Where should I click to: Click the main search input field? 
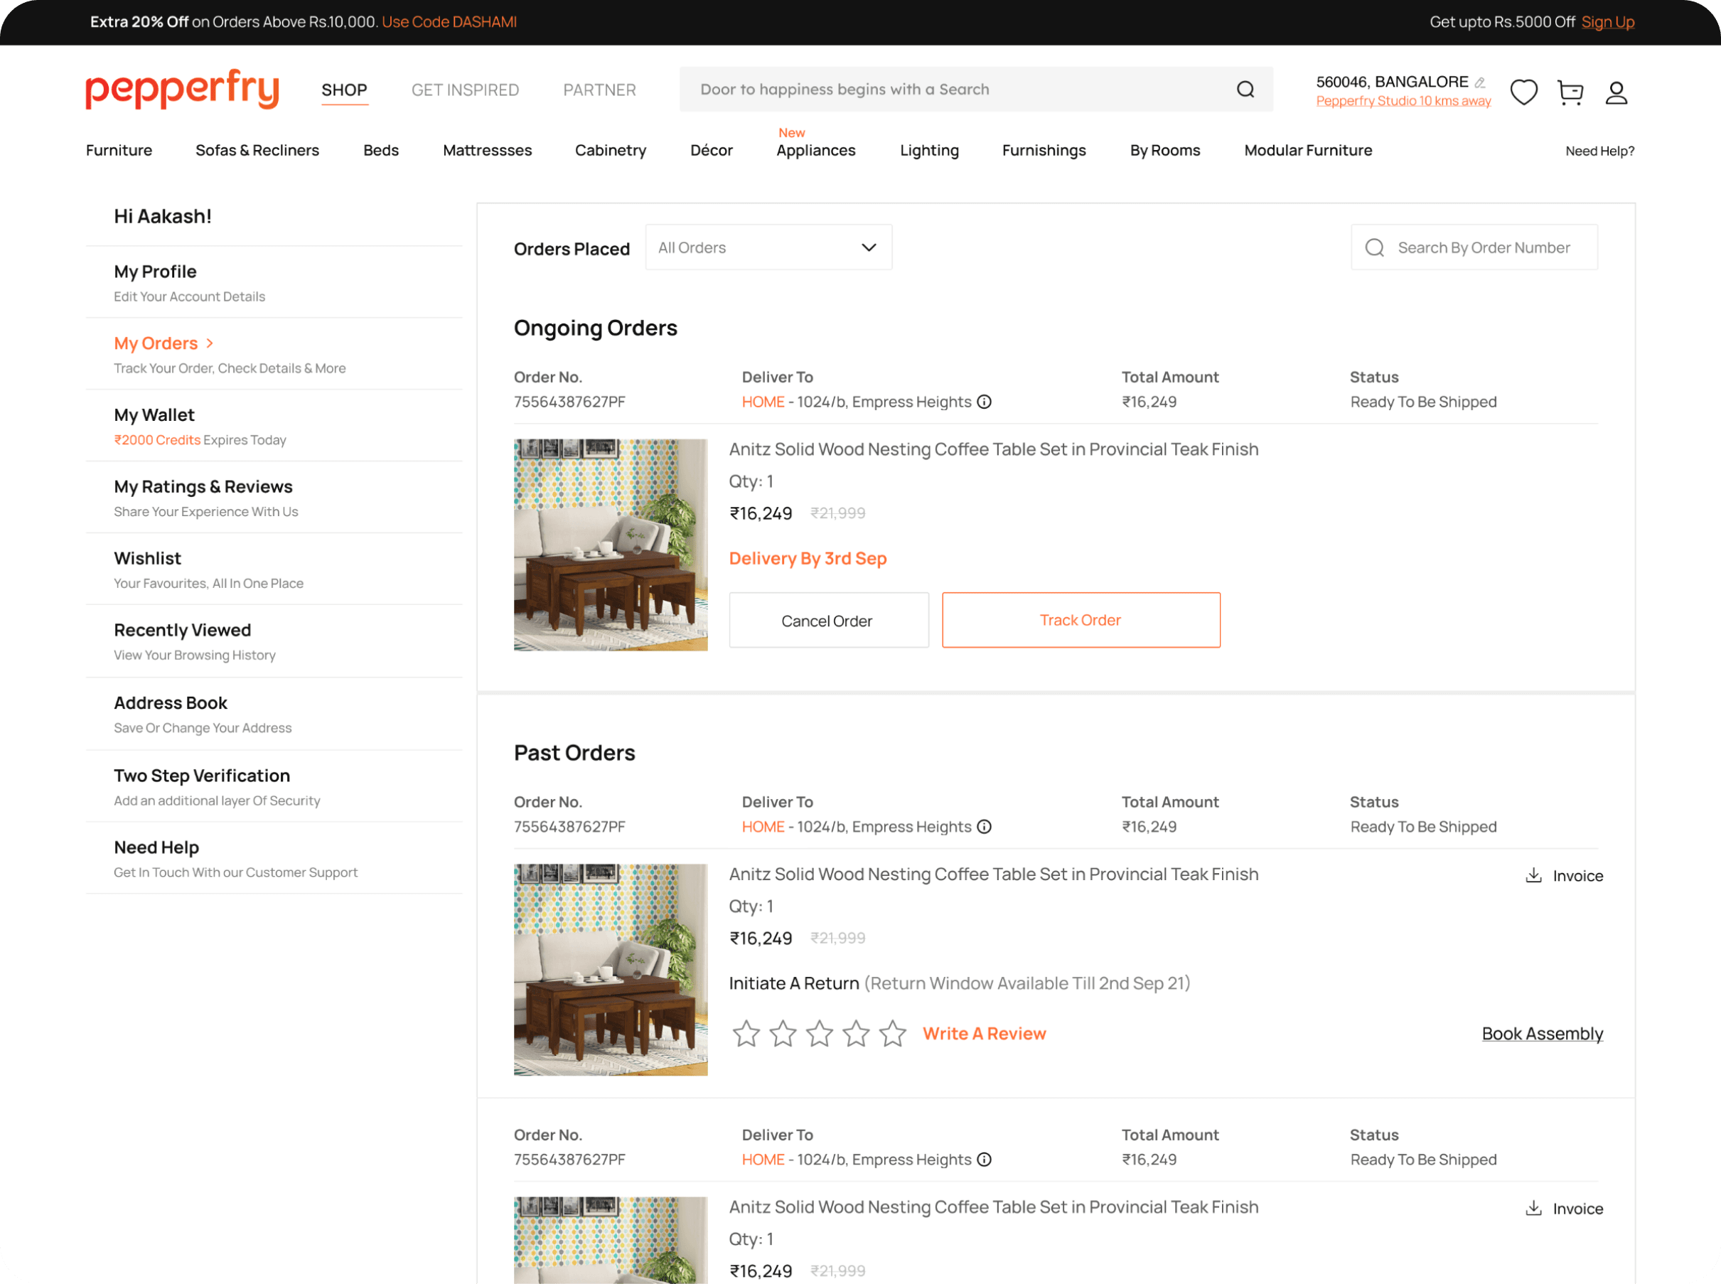975,90
